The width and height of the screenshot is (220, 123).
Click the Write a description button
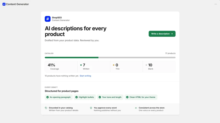coord(162,34)
